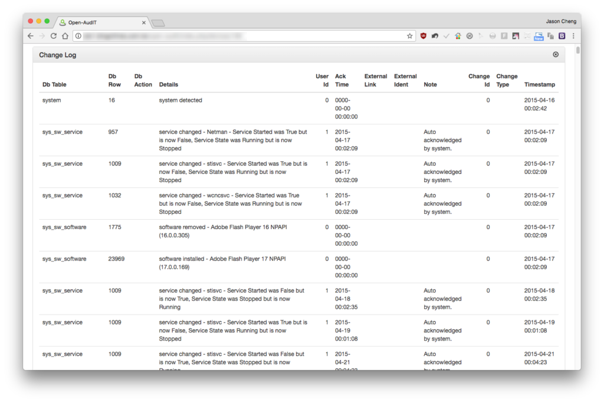The width and height of the screenshot is (604, 403).
Task: Bookmark this page with the star icon
Action: (x=409, y=36)
